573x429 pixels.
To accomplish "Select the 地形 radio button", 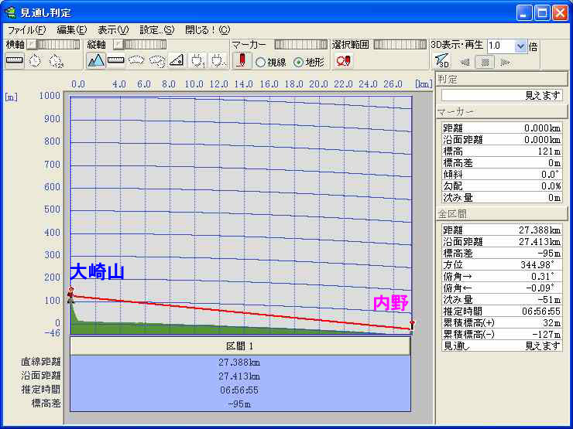I will click(x=299, y=63).
